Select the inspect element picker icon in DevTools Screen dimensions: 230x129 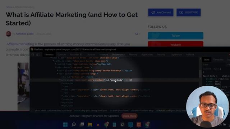[33, 55]
